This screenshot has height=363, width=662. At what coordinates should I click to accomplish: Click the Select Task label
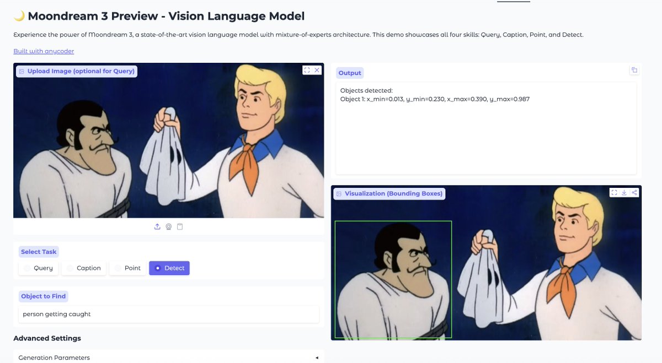coord(39,252)
